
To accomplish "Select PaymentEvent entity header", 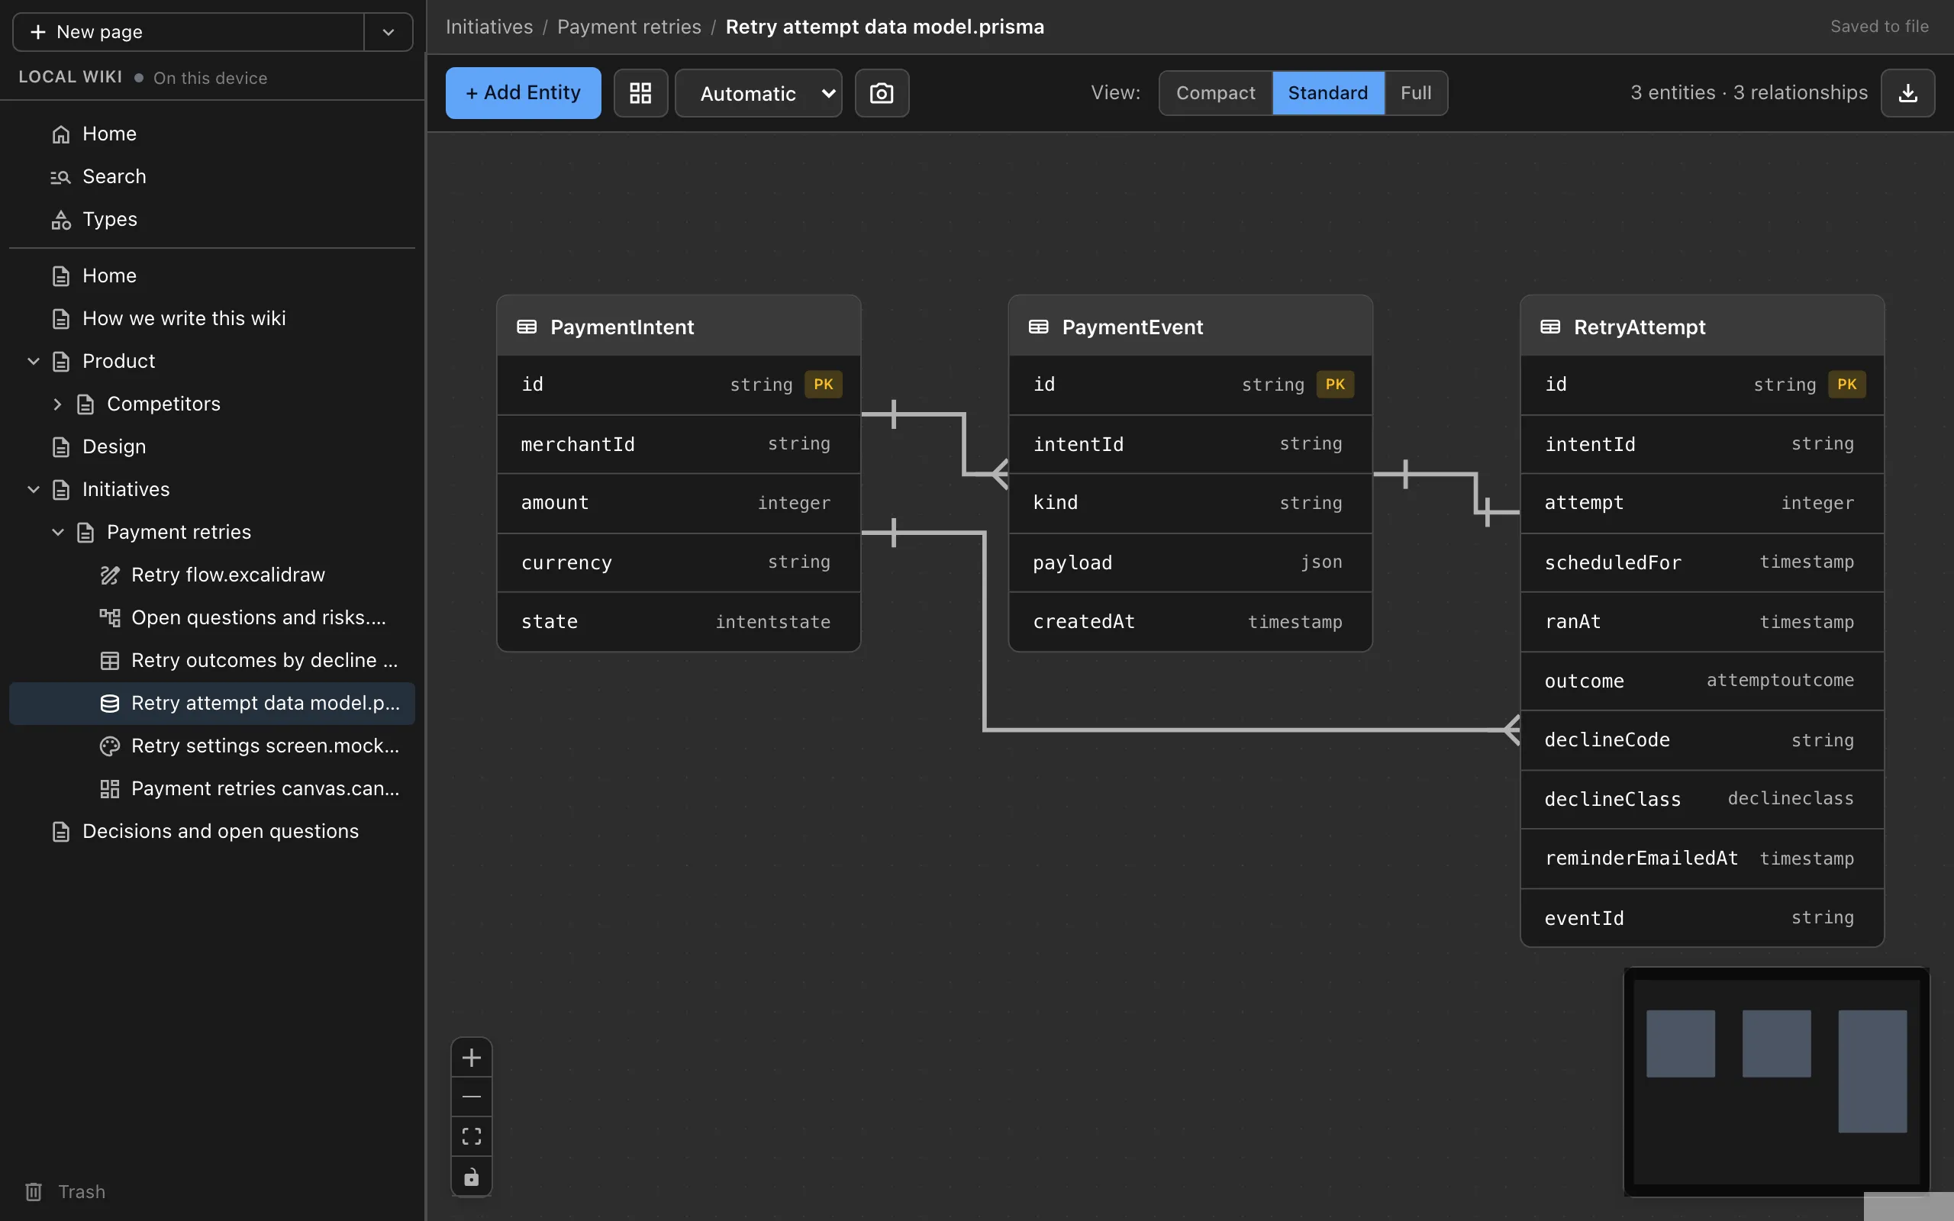I will (x=1190, y=327).
